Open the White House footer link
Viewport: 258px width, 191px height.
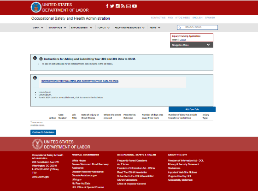tap(79, 161)
